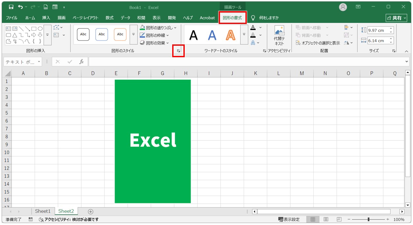Screen dimensions: 413x225
Task: Select the scribble shape tool
Action: (x=15, y=41)
